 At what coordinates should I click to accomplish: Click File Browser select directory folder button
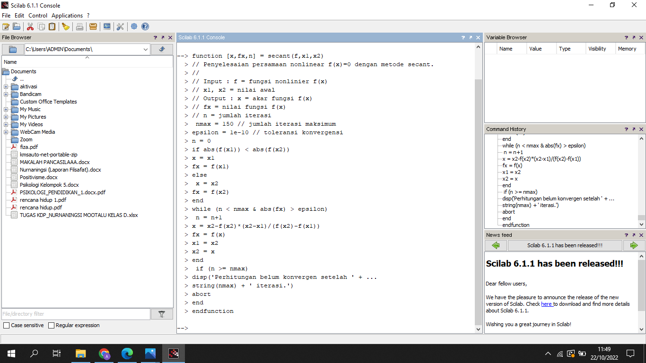pos(13,49)
